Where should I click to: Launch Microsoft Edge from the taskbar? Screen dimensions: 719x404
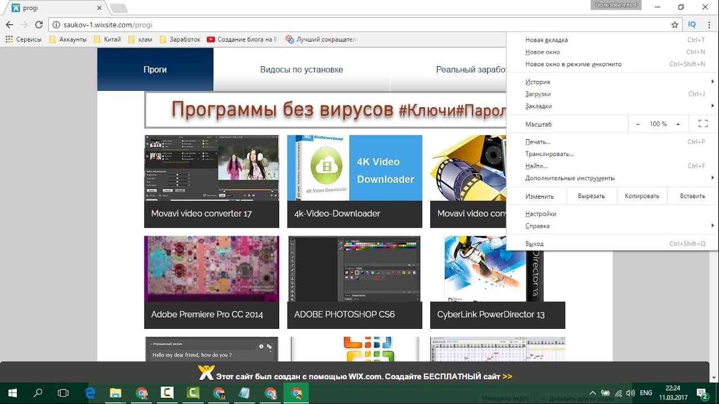coord(90,393)
